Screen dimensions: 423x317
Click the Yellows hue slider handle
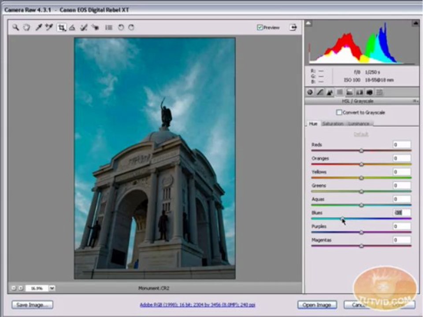361,178
